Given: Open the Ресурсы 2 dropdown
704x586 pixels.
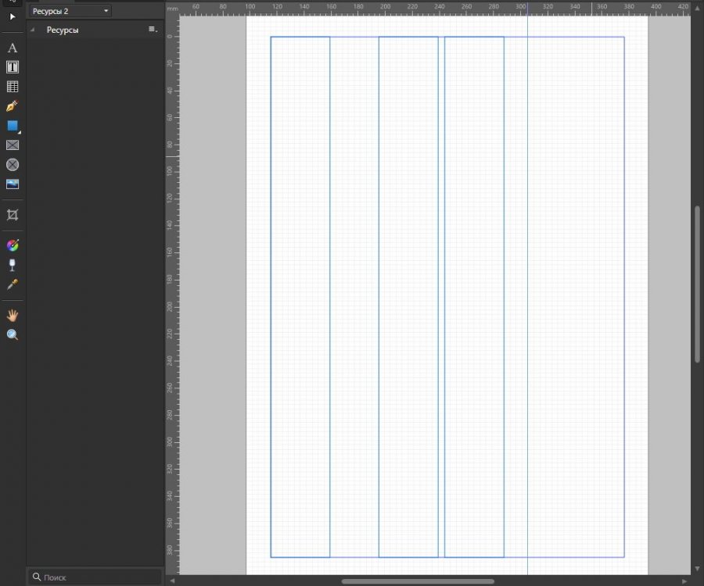Looking at the screenshot, I should click(x=70, y=11).
